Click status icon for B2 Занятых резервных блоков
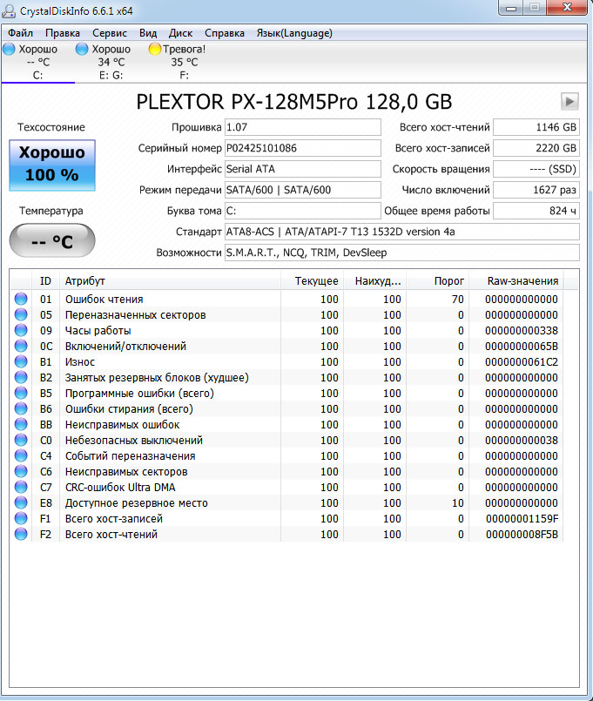The width and height of the screenshot is (593, 701). coord(21,377)
